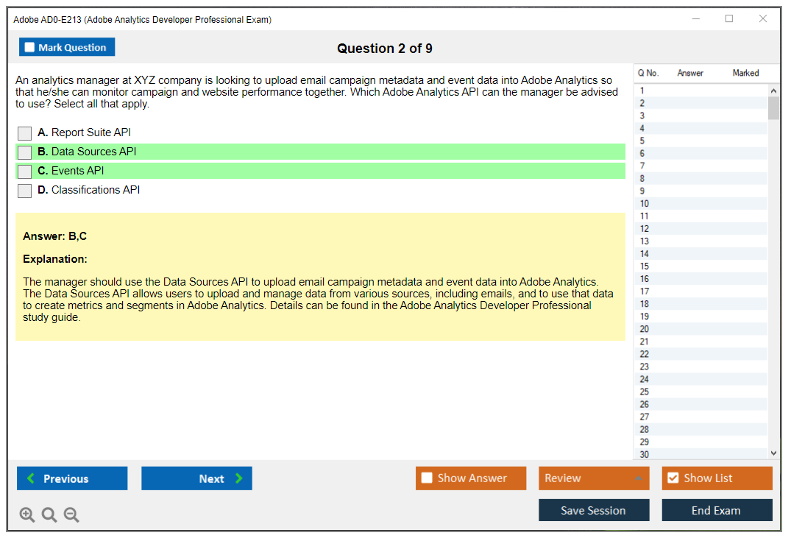This screenshot has width=791, height=541.
Task: Uncheck the Show List checkbox
Action: [673, 478]
